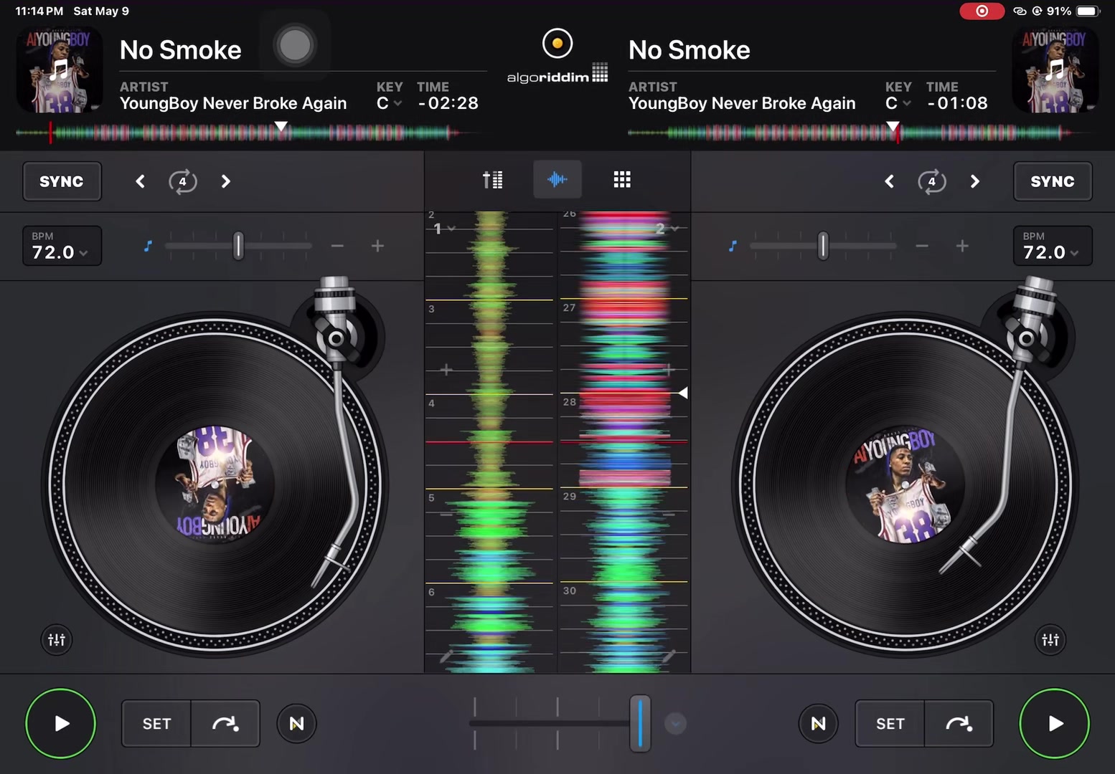
Task: Expand the crossfader options chevron button
Action: [x=675, y=724]
